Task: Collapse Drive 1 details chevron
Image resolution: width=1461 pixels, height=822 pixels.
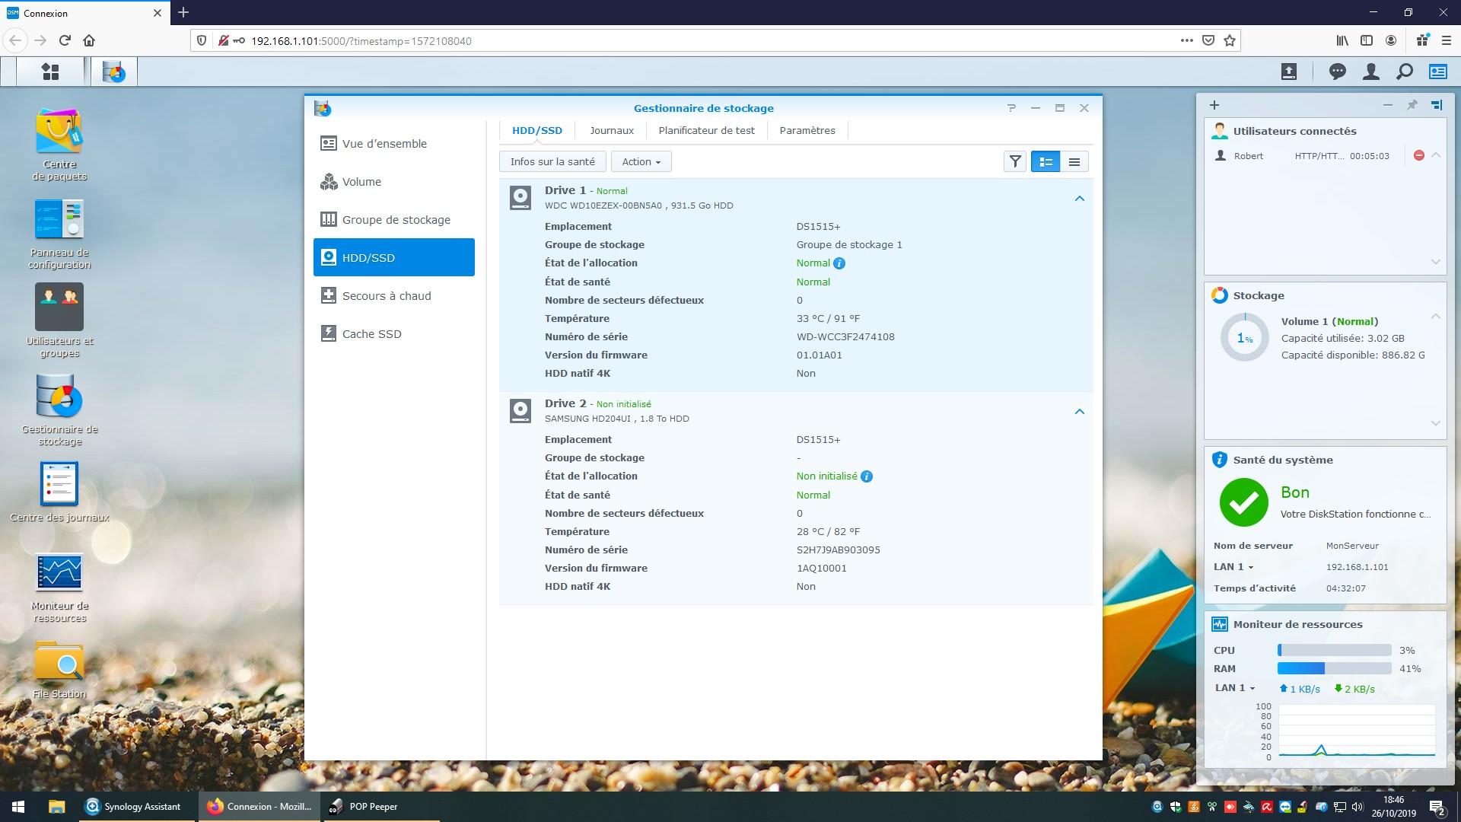Action: click(x=1079, y=199)
